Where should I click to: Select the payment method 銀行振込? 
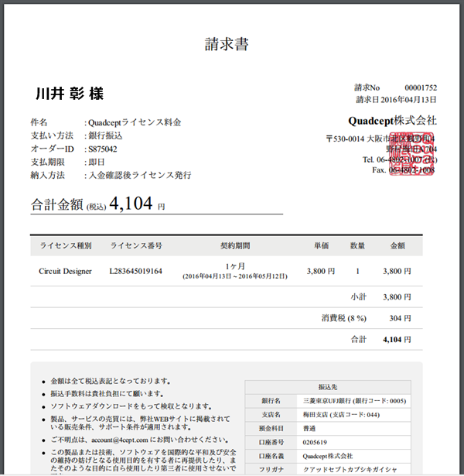(105, 135)
